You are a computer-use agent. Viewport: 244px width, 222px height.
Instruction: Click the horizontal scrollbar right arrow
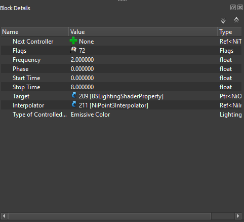click(x=238, y=216)
